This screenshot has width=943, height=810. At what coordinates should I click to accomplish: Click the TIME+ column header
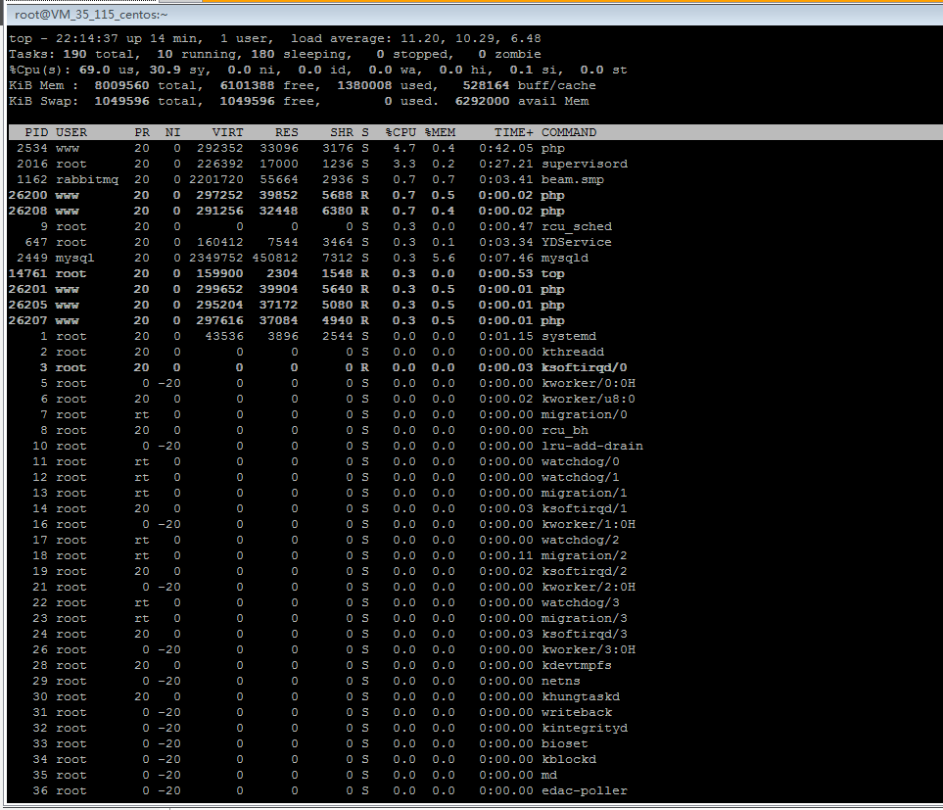(x=514, y=132)
